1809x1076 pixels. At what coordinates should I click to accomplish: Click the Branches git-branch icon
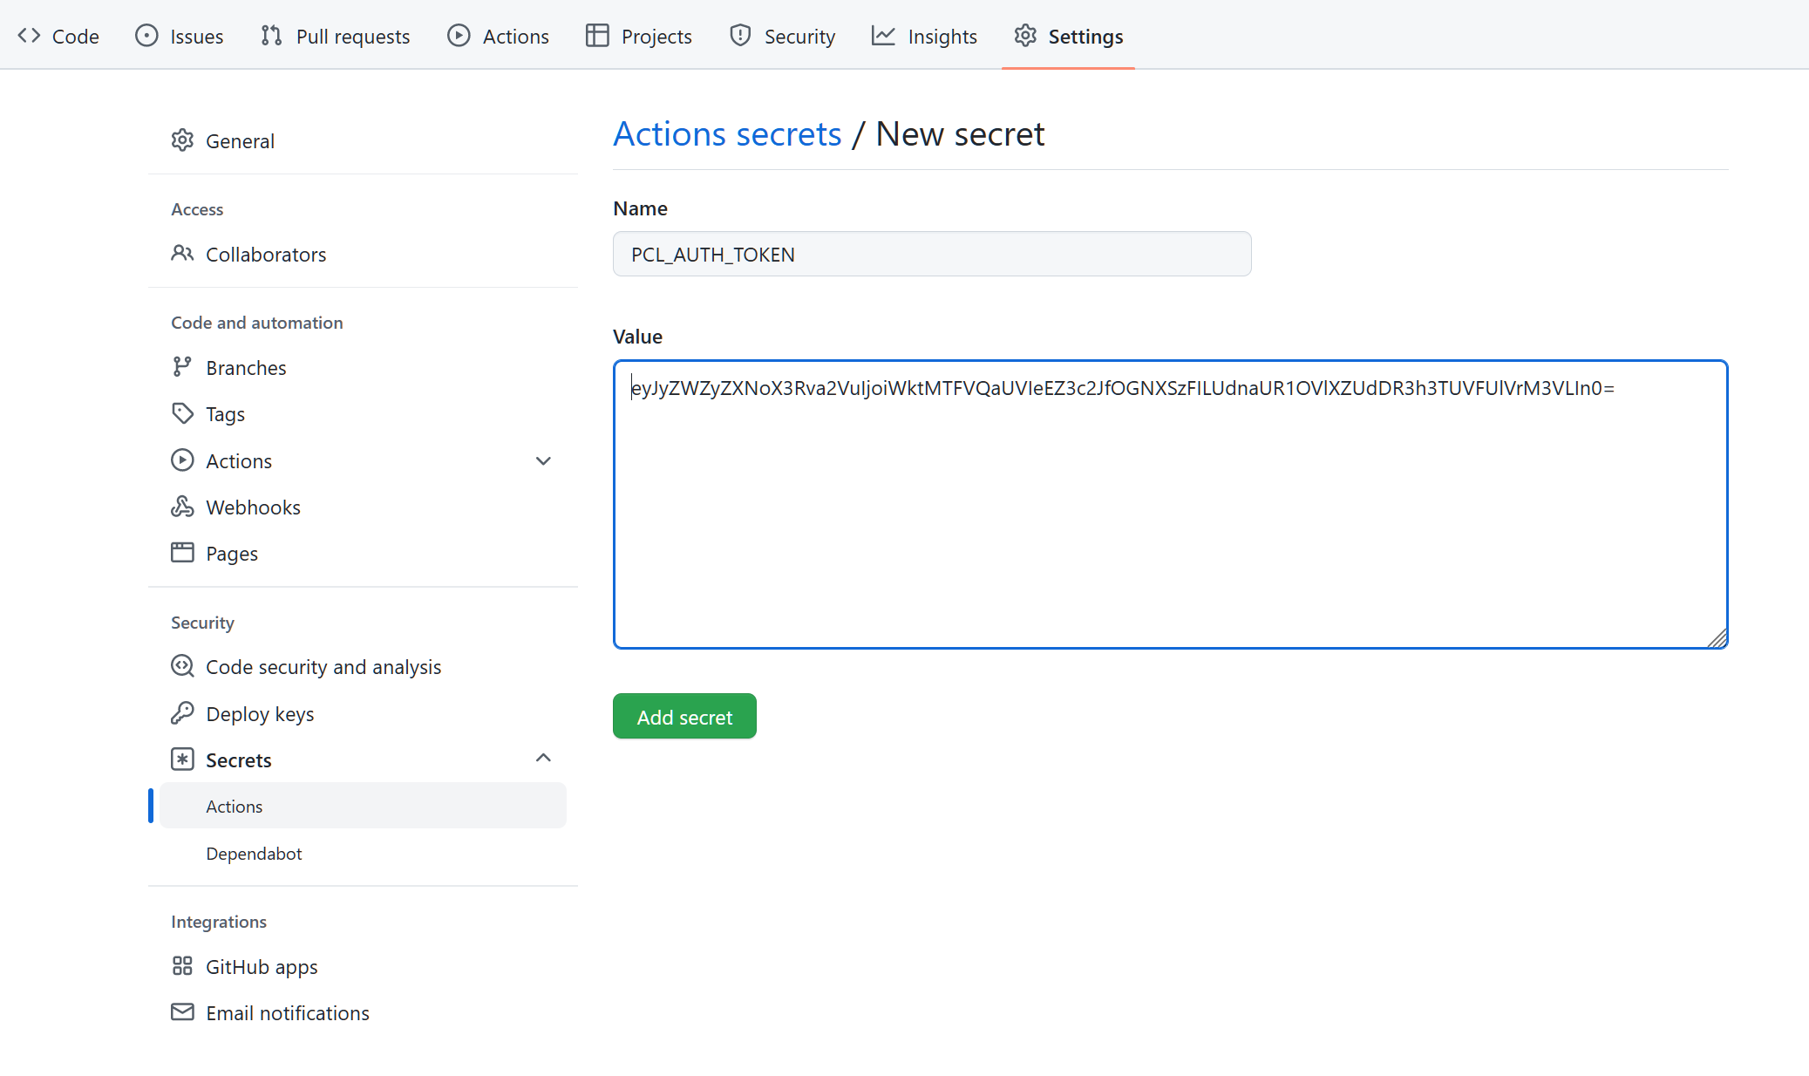(182, 367)
